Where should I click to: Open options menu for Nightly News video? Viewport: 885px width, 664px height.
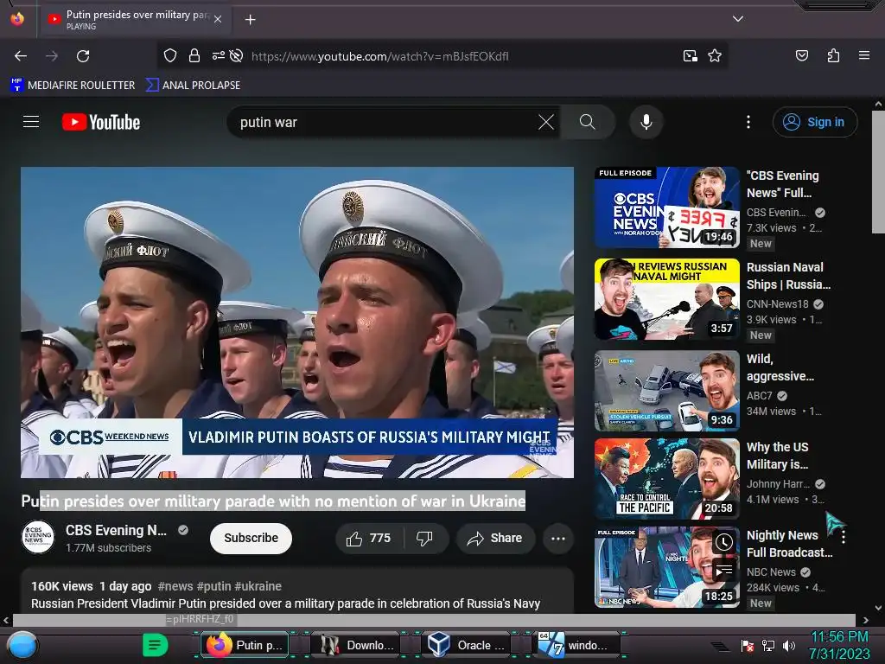pyautogui.click(x=844, y=537)
